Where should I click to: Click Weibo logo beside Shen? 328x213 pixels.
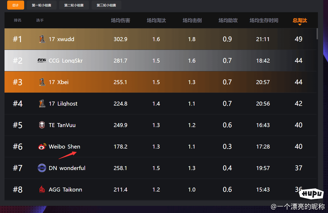click(x=42, y=146)
